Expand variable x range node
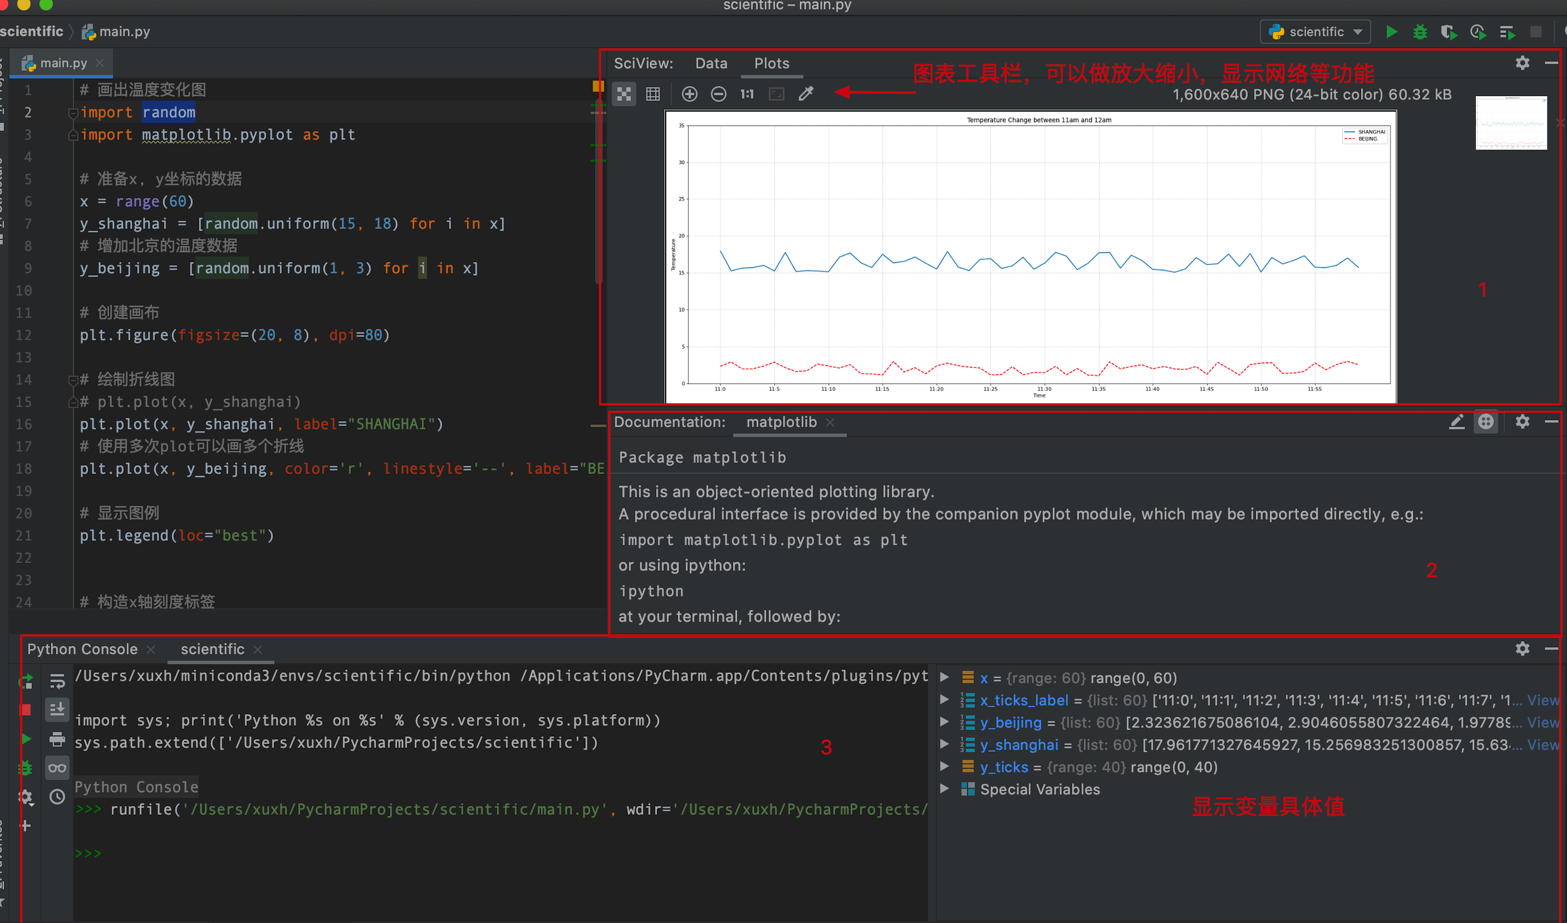1567x923 pixels. (945, 678)
